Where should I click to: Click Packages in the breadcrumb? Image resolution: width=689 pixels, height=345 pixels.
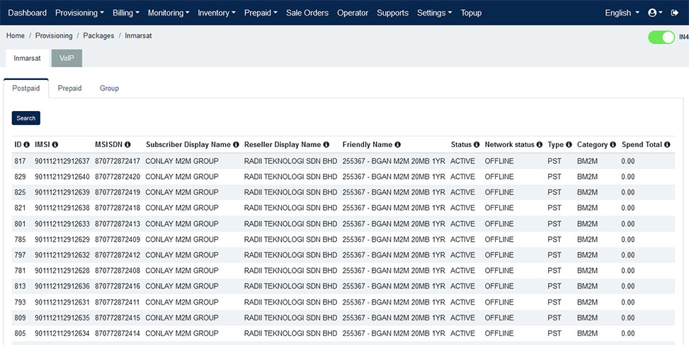coord(99,36)
